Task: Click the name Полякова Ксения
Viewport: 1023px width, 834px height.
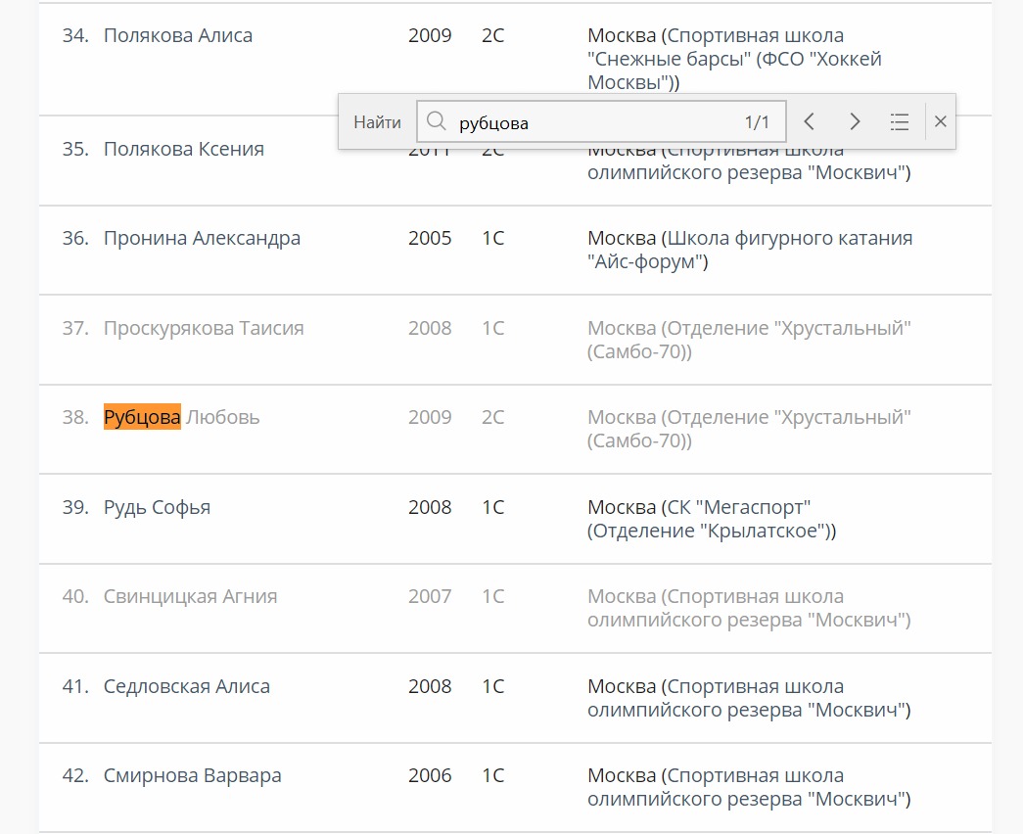Action: coord(184,150)
